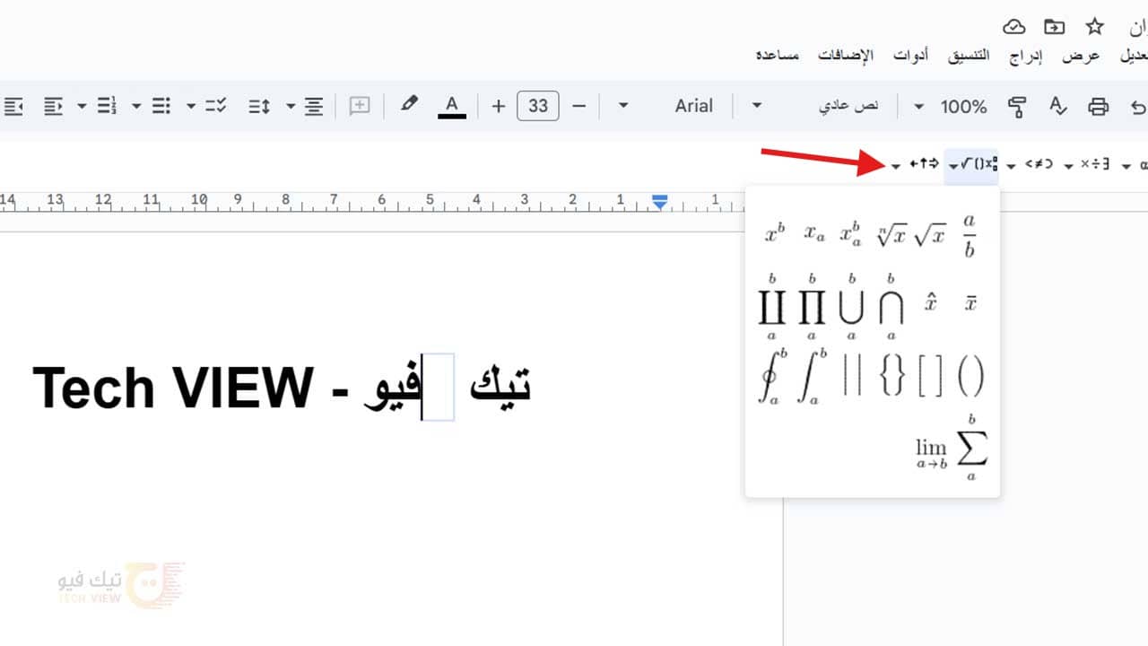The image size is (1148, 646).
Task: Insert contour integral symbol
Action: (x=772, y=375)
